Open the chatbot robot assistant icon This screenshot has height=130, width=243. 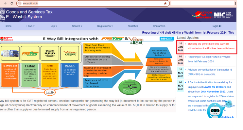[215, 111]
